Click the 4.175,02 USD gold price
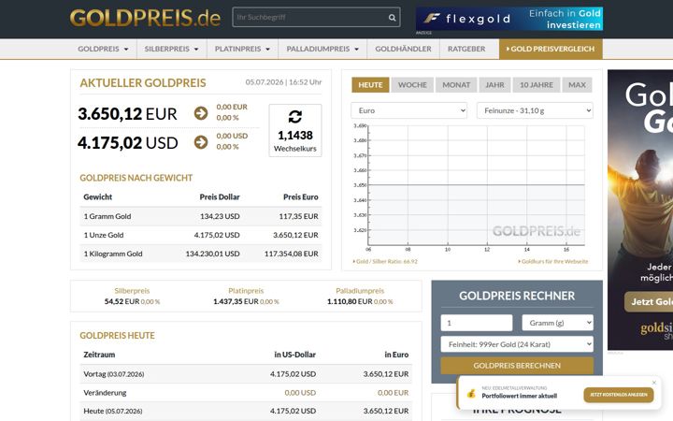 [x=127, y=142]
